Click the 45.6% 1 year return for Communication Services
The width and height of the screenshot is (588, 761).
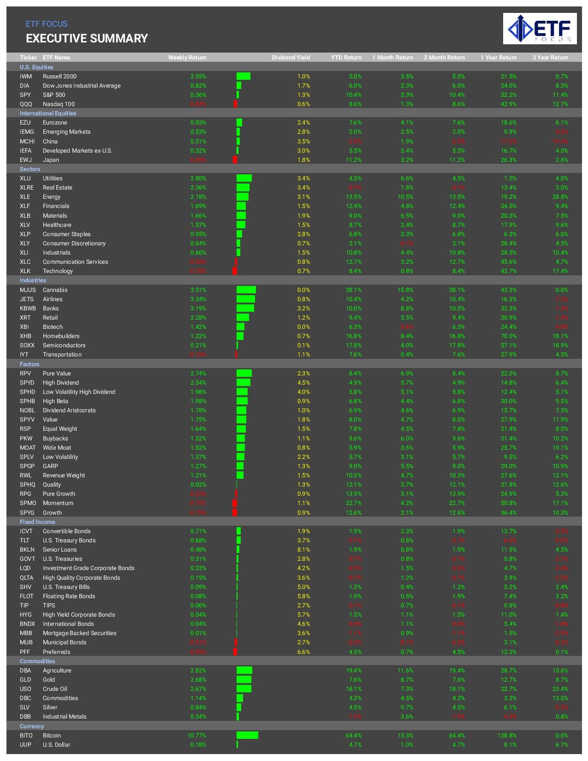[509, 262]
